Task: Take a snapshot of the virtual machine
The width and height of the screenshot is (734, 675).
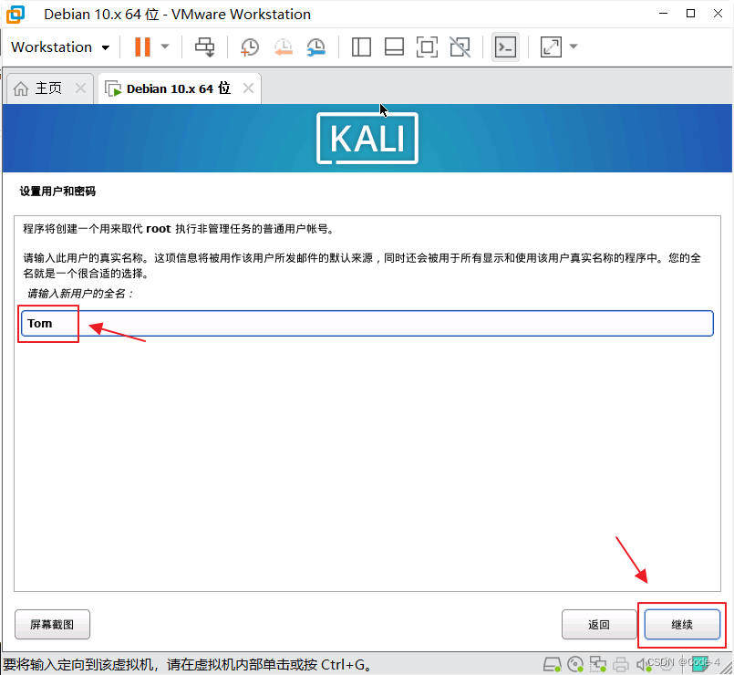Action: click(x=249, y=47)
